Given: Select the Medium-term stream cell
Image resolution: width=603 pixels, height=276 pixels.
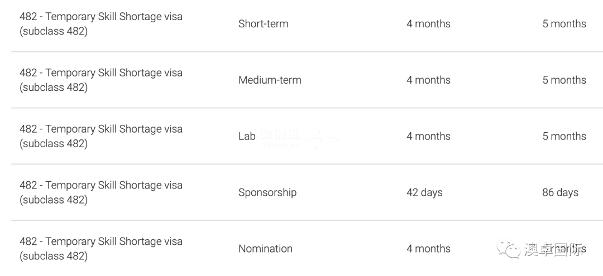Looking at the screenshot, I should click(x=270, y=80).
